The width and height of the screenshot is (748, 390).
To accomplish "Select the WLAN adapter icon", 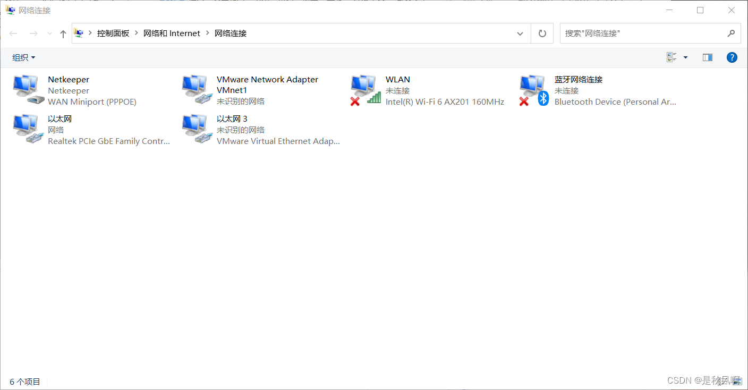I will tap(367, 90).
